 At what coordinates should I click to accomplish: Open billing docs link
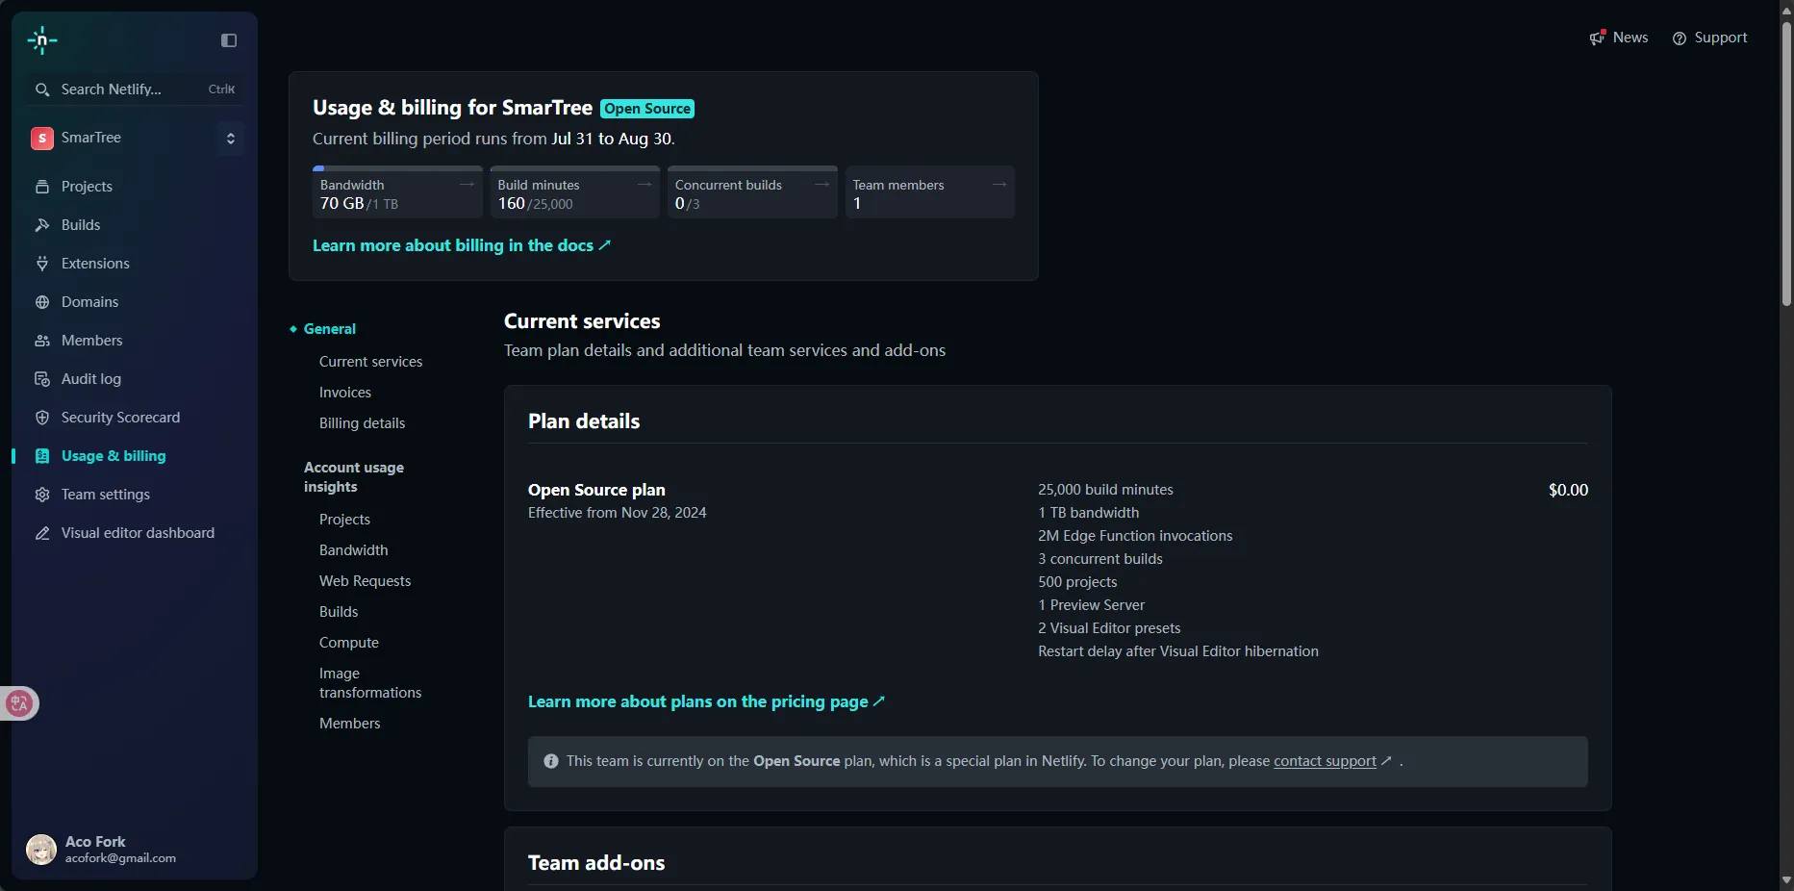(x=461, y=245)
